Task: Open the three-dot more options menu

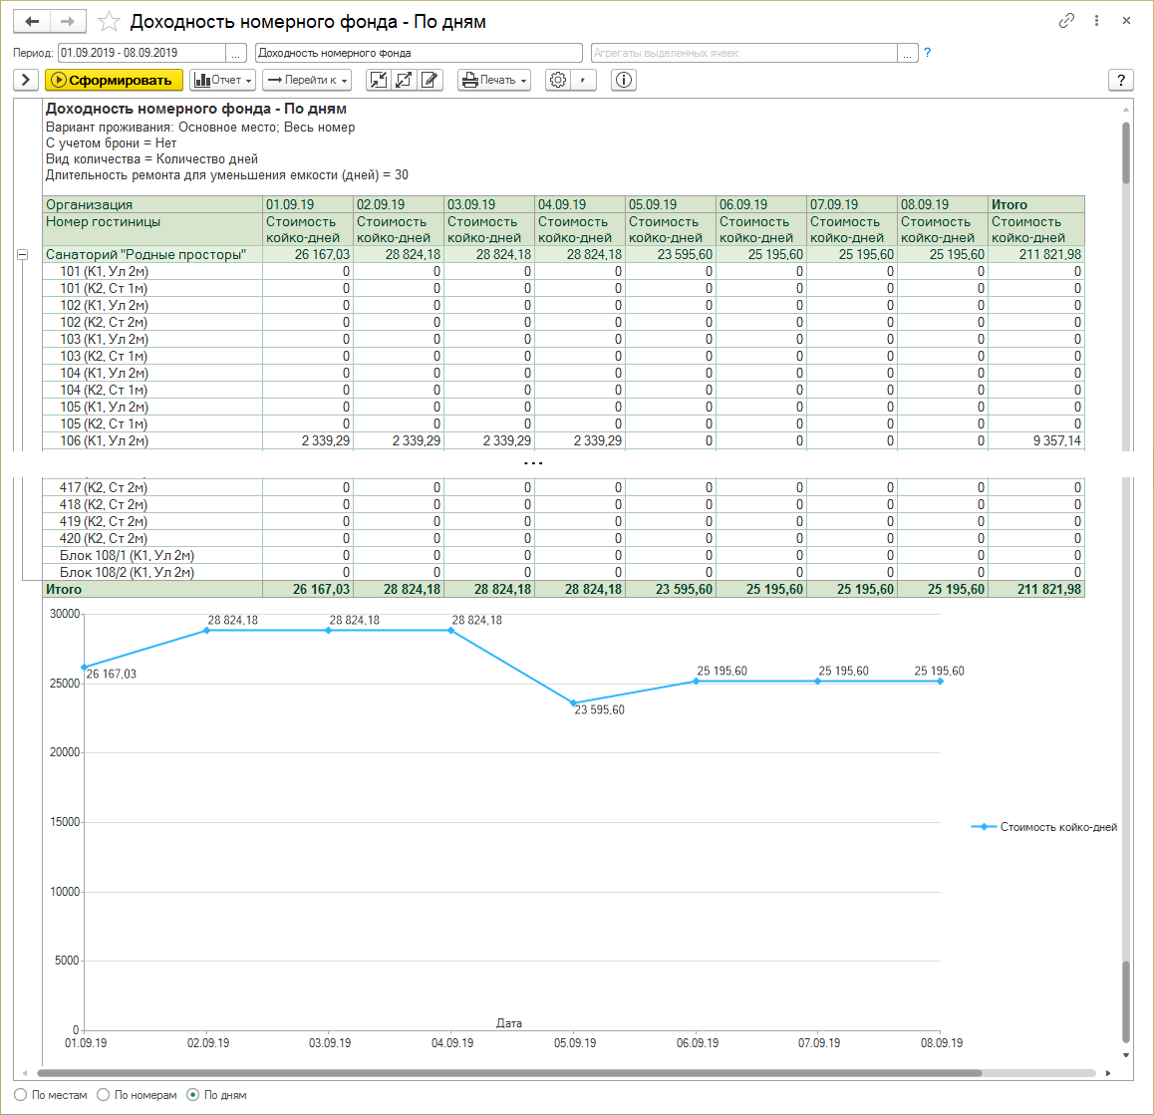Action: click(x=1096, y=21)
